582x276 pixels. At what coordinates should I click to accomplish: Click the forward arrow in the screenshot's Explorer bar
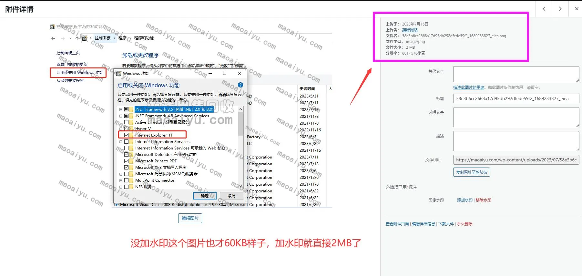coord(63,38)
